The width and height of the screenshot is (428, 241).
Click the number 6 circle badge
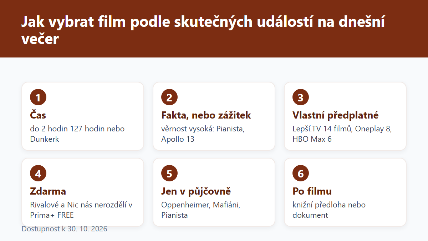click(301, 174)
